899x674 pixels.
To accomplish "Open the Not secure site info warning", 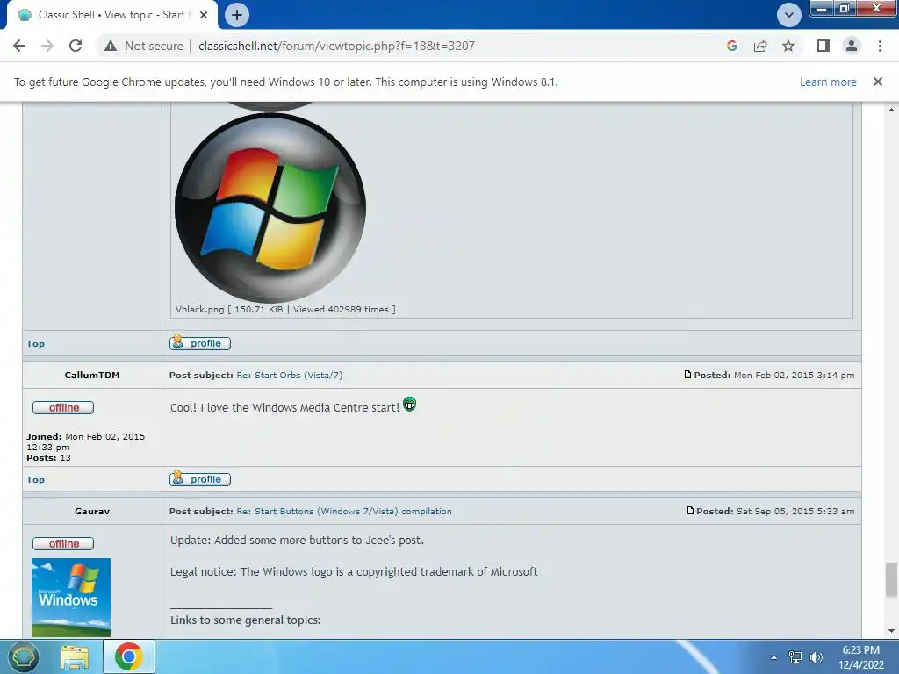I will tap(143, 46).
